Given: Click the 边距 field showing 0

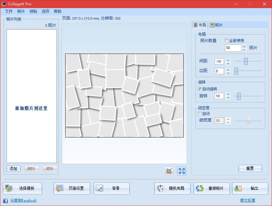Looking at the screenshot, I should pyautogui.click(x=219, y=71).
